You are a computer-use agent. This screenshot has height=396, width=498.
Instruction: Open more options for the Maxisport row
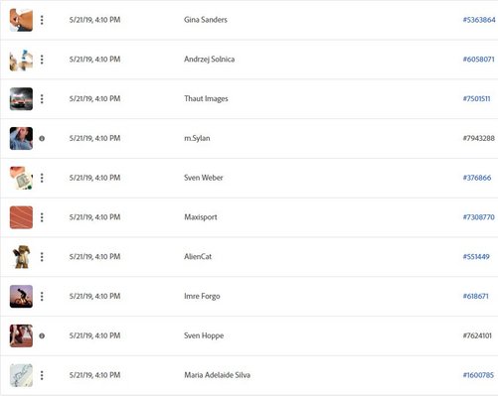pyautogui.click(x=42, y=217)
